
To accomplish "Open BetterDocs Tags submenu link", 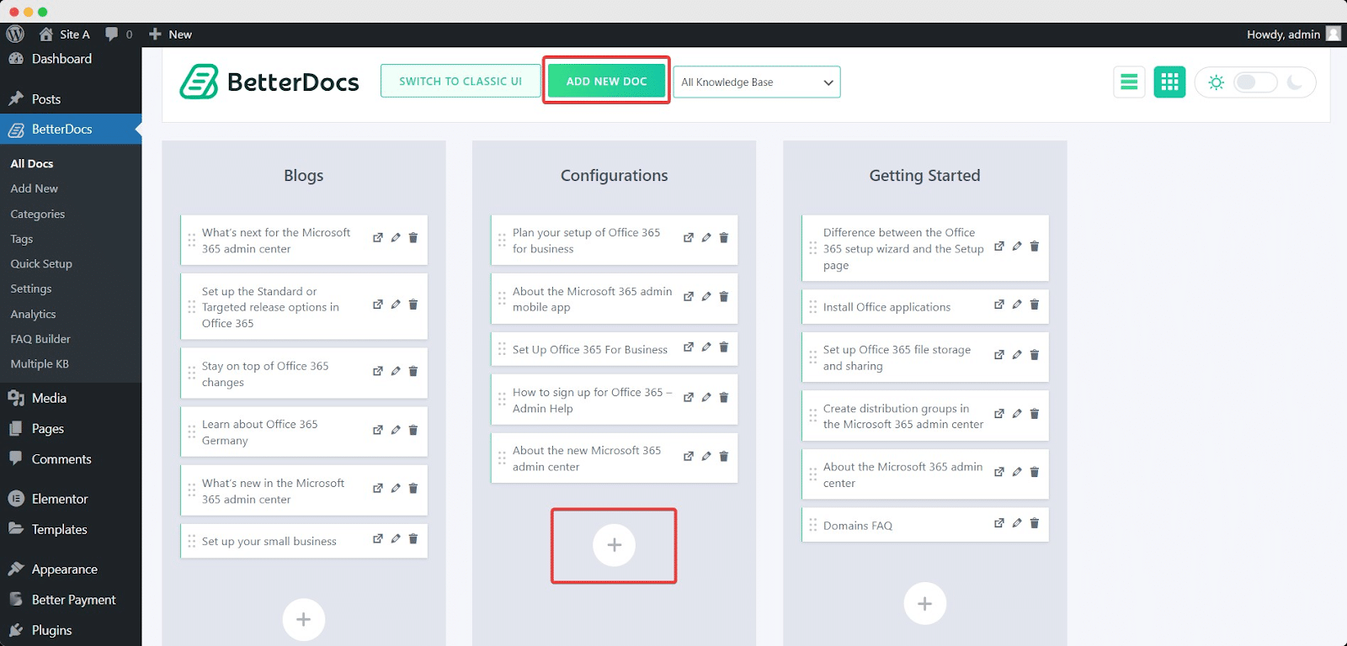I will pos(22,239).
